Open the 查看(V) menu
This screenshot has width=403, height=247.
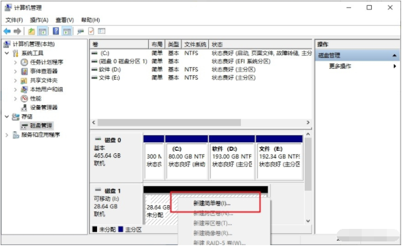pos(65,20)
